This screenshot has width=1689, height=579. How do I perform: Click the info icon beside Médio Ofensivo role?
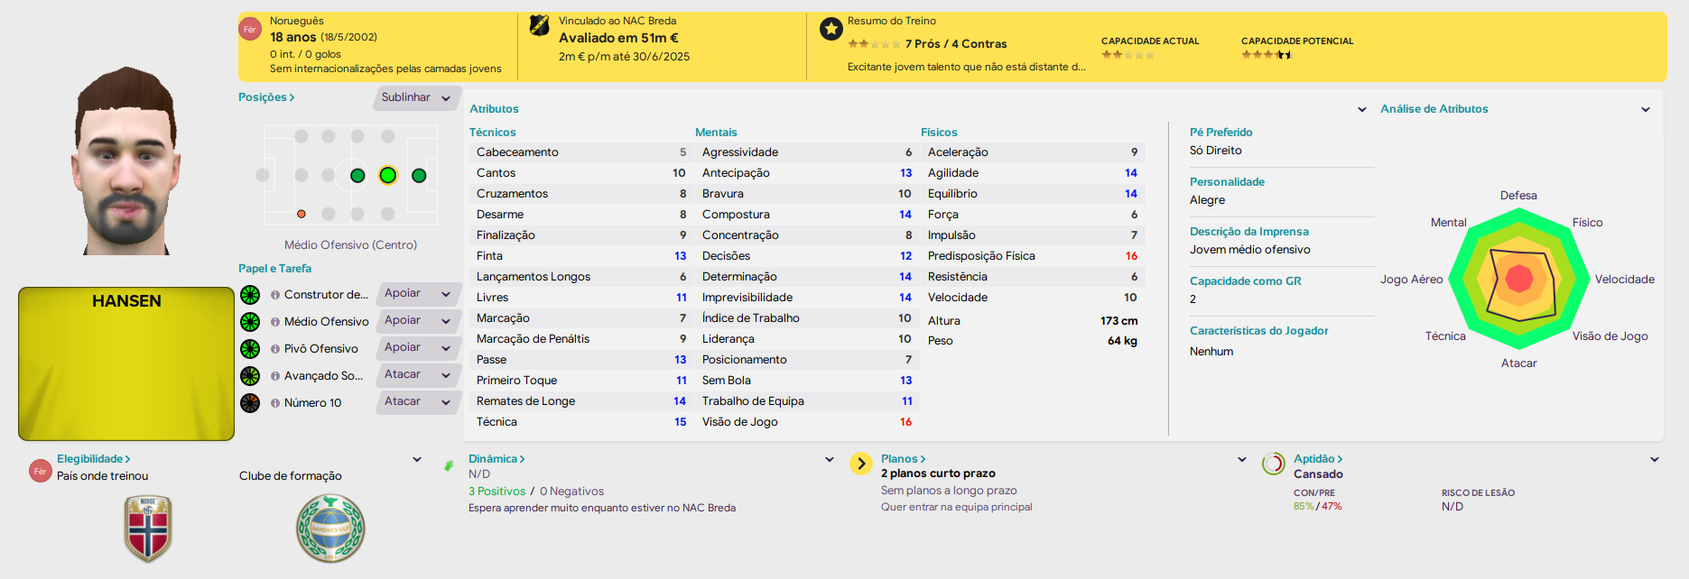(x=275, y=321)
